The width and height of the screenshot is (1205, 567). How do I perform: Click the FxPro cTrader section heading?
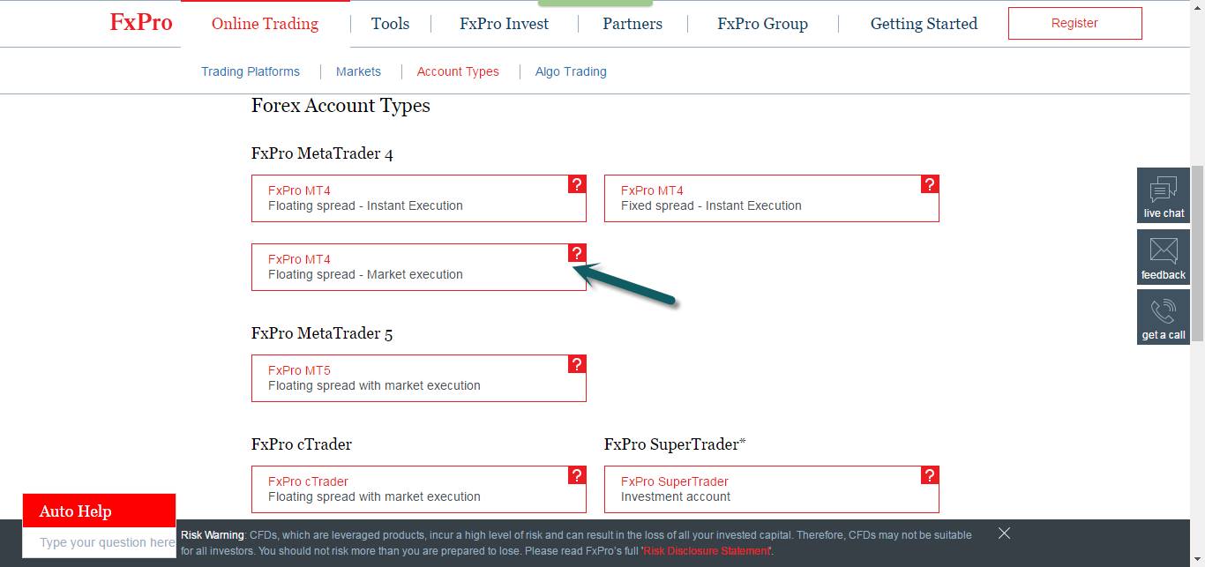point(302,444)
